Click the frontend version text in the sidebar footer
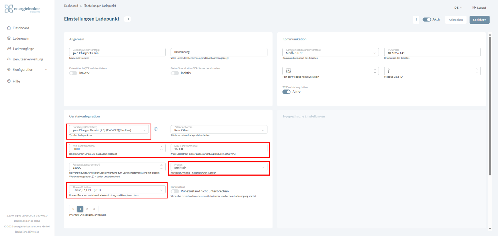This screenshot has height=236, width=498. click(27, 215)
